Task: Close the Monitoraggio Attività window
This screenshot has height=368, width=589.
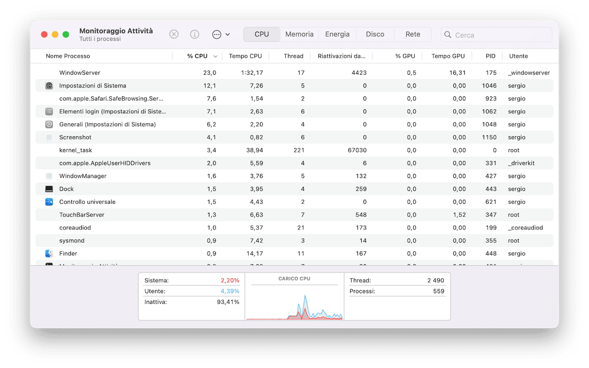Action: (44, 35)
